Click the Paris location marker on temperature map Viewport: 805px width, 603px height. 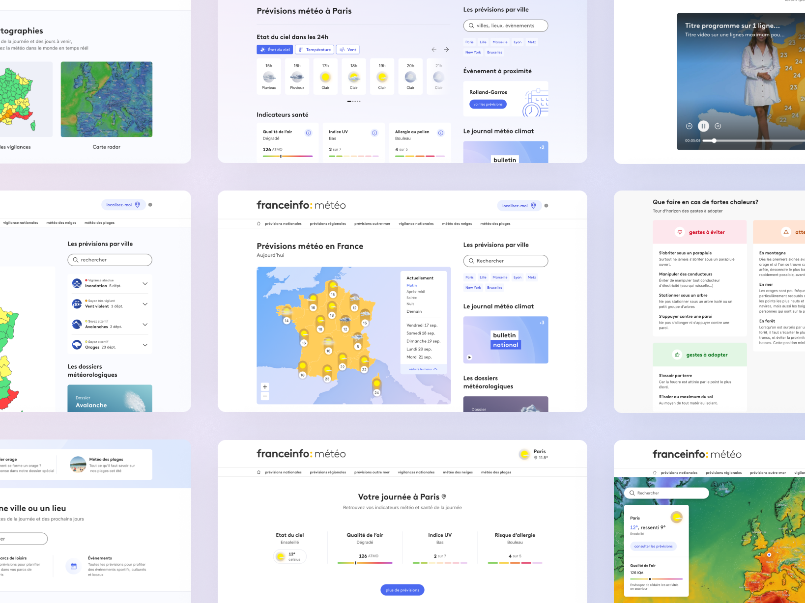[769, 554]
